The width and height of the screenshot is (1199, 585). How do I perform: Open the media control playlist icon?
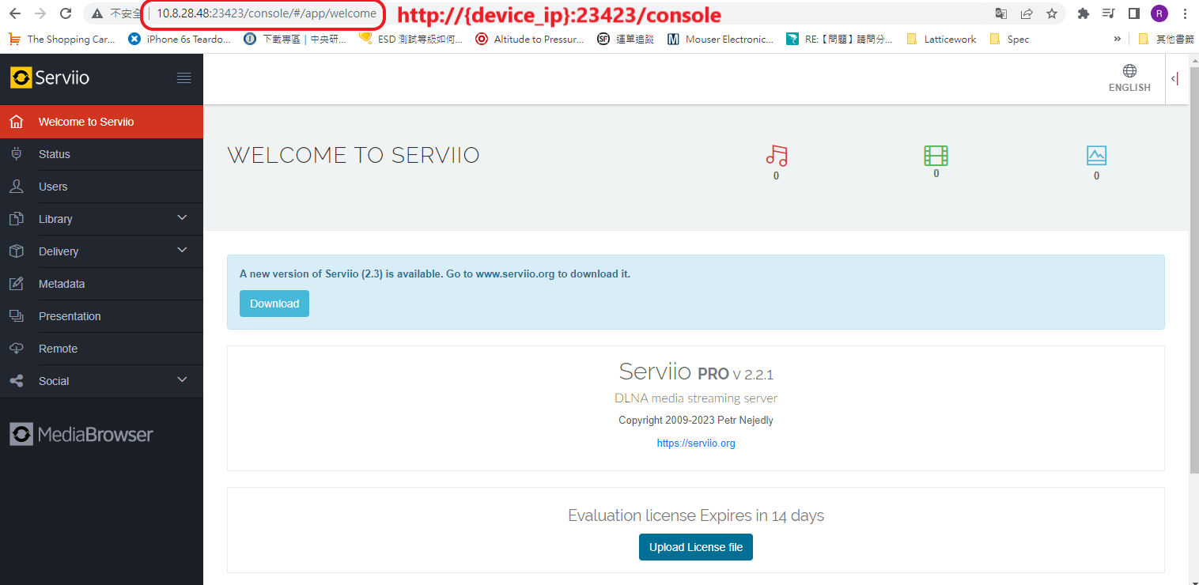pos(1109,13)
